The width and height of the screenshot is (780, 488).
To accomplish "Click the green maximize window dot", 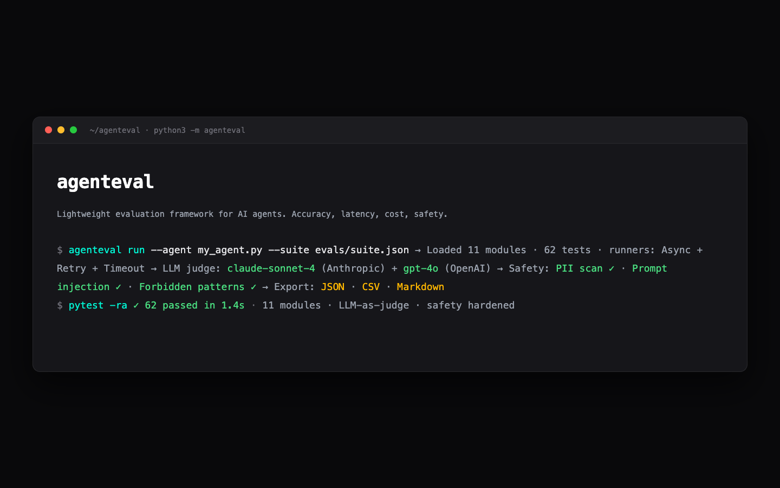I will [73, 130].
